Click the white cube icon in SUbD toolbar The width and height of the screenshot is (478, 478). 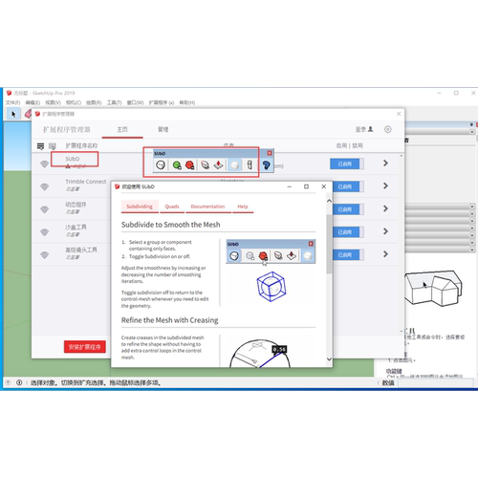[x=234, y=165]
